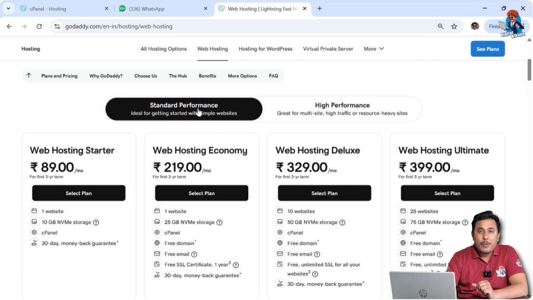Click the address bar URL
Screen dimensions: 533x300
point(119,26)
